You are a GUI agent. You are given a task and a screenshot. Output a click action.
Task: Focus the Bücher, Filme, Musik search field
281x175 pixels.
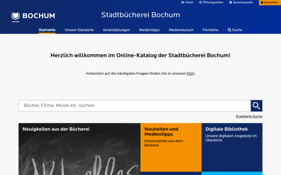(134, 106)
